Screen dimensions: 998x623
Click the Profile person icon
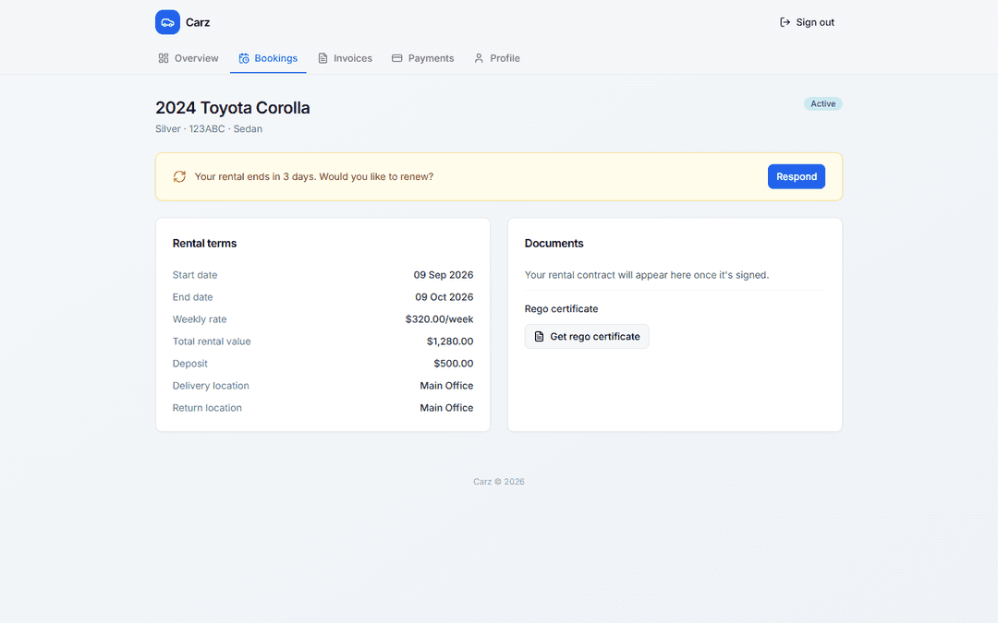(x=479, y=58)
